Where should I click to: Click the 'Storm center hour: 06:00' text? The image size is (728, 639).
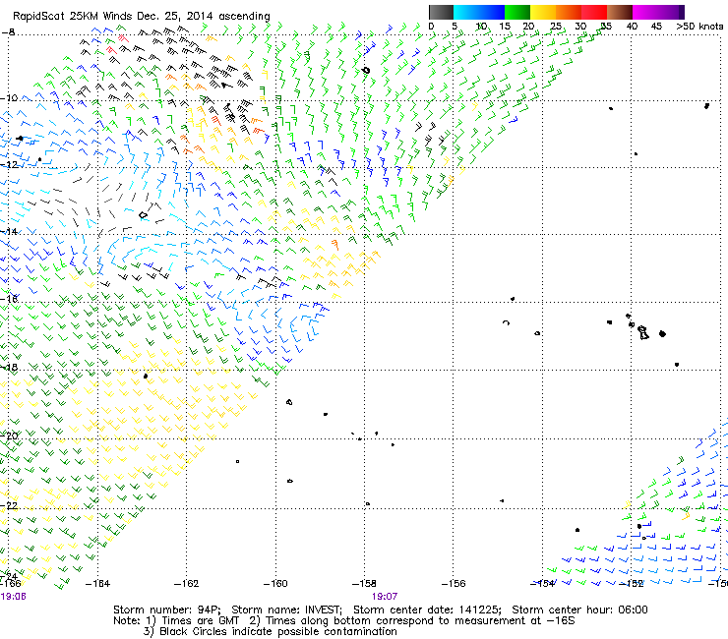pos(579,610)
